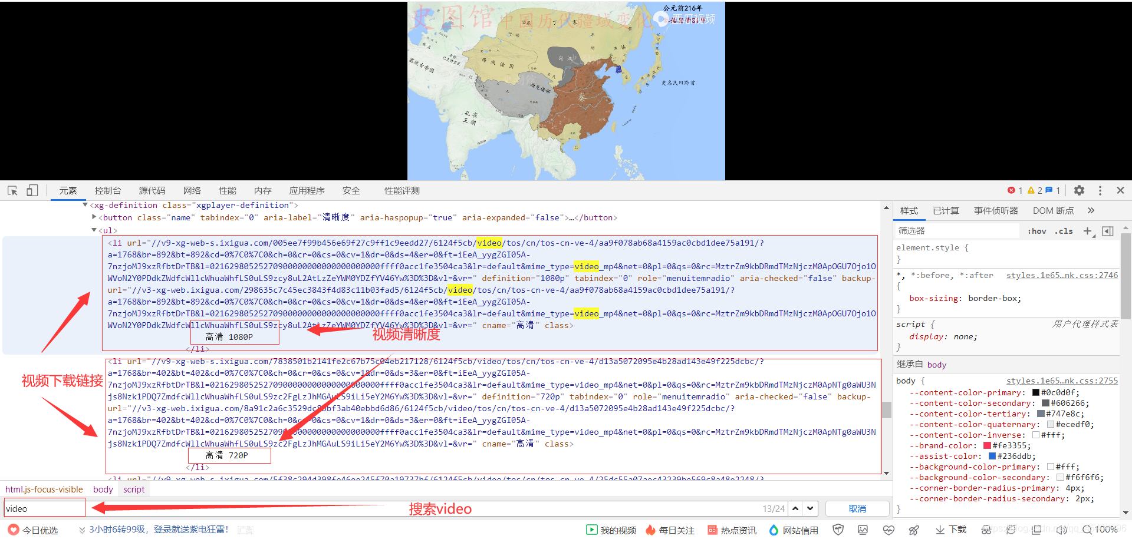Select the body breadcrumb
Viewport: 1132px width, 539px height.
pyautogui.click(x=103, y=489)
